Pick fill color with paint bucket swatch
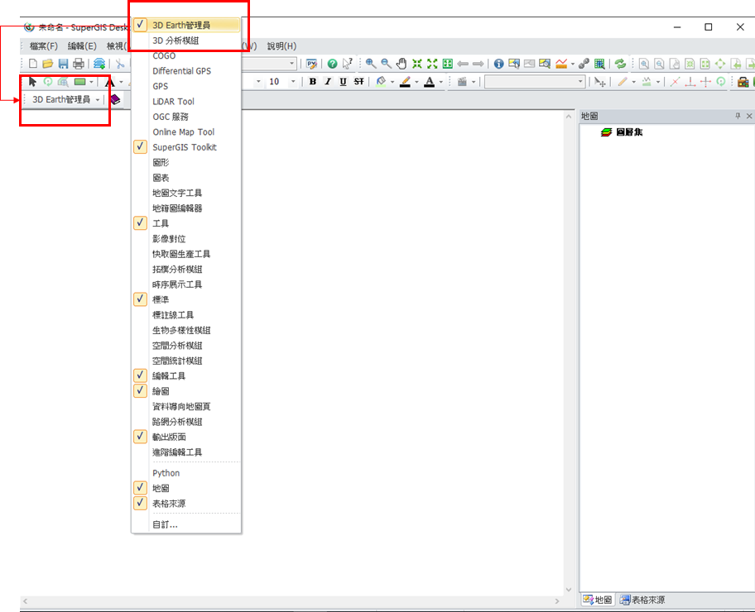This screenshot has height=612, width=755. [x=382, y=82]
